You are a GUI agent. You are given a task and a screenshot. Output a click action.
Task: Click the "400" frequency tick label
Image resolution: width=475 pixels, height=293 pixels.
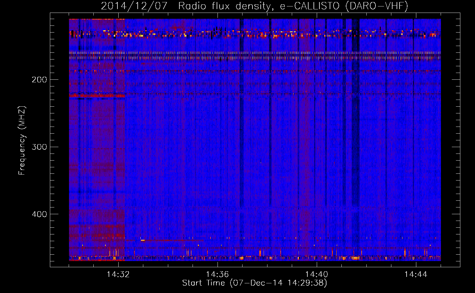[39, 214]
